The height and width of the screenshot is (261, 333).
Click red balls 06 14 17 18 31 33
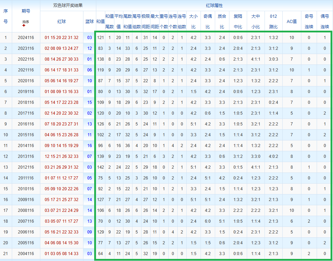click(x=62, y=70)
